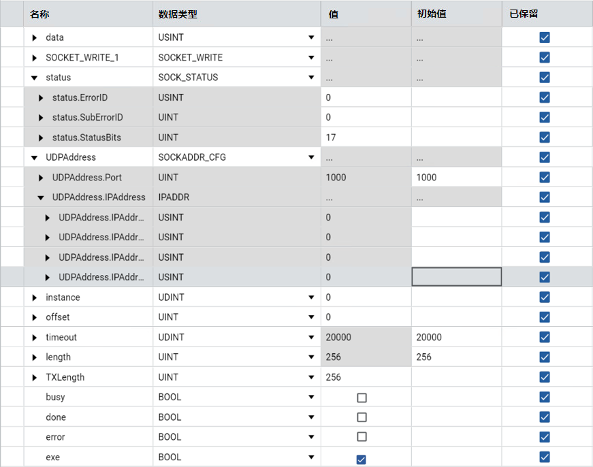Toggle the retained checkbox for status.ErrorID
The width and height of the screenshot is (593, 467).
coord(544,97)
